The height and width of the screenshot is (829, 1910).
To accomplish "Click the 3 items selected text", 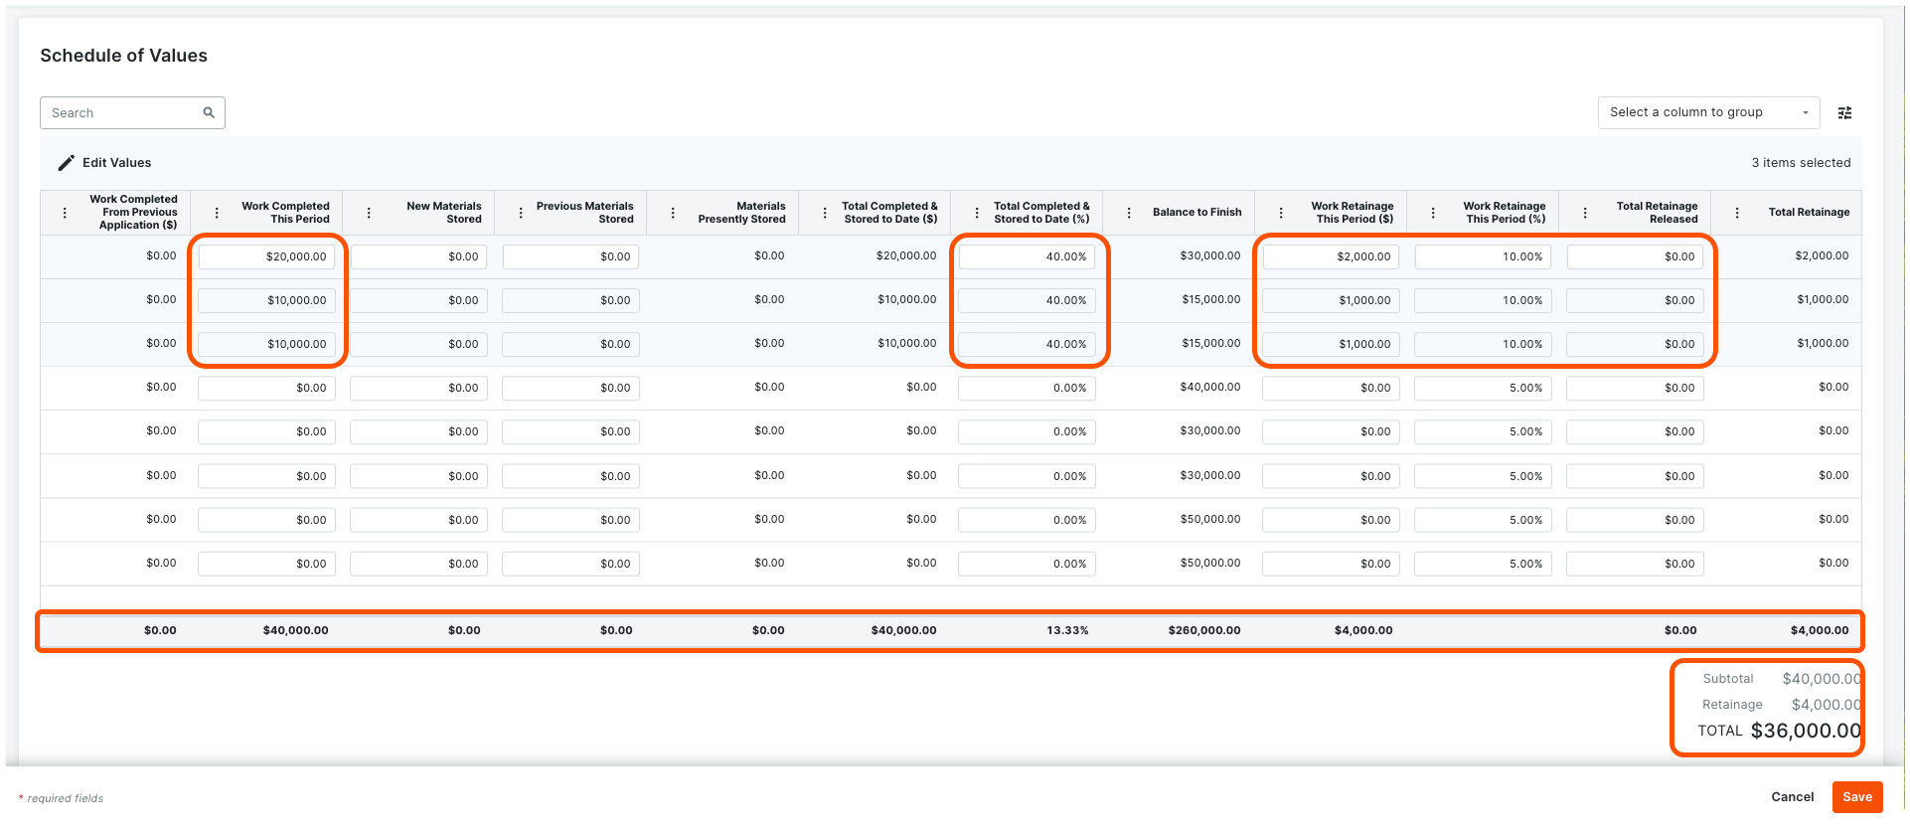I will click(x=1801, y=163).
